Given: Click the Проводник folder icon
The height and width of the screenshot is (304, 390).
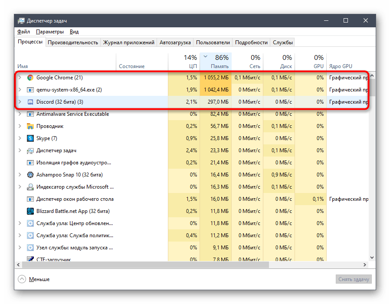Looking at the screenshot, I should 30,126.
